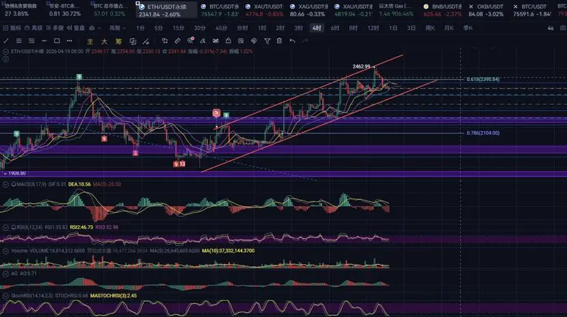Toggle the RSI alert bell
Image resolution: width=567 pixels, height=317 pixels.
[14, 227]
